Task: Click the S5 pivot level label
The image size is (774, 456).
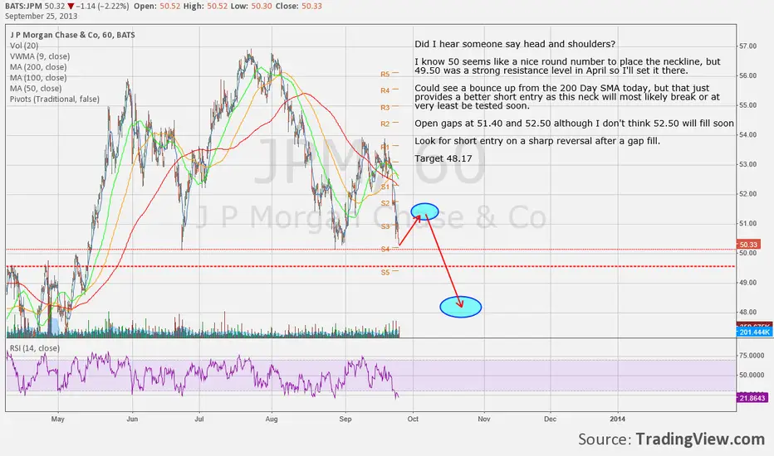Action: click(385, 272)
